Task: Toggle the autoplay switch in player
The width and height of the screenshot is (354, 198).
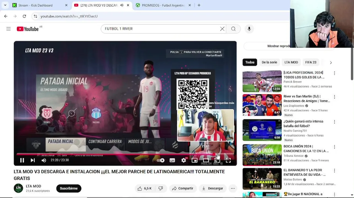Action: 161,160
